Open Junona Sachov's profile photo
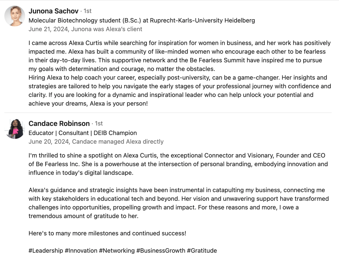The width and height of the screenshot is (339, 257). point(15,16)
